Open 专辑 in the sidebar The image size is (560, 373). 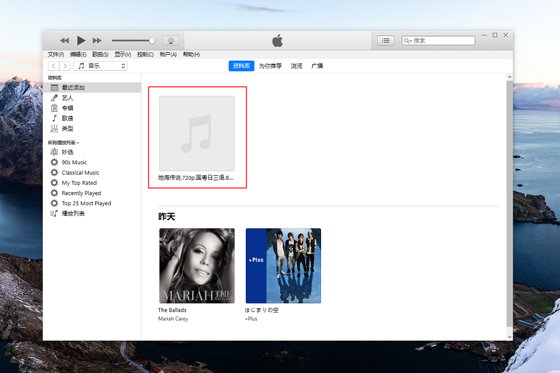coord(67,108)
